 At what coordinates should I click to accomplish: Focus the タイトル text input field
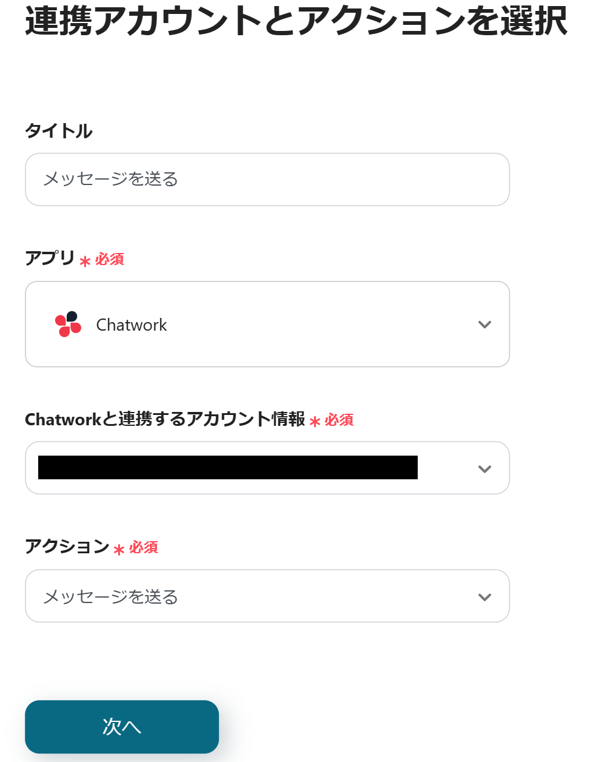coord(267,180)
